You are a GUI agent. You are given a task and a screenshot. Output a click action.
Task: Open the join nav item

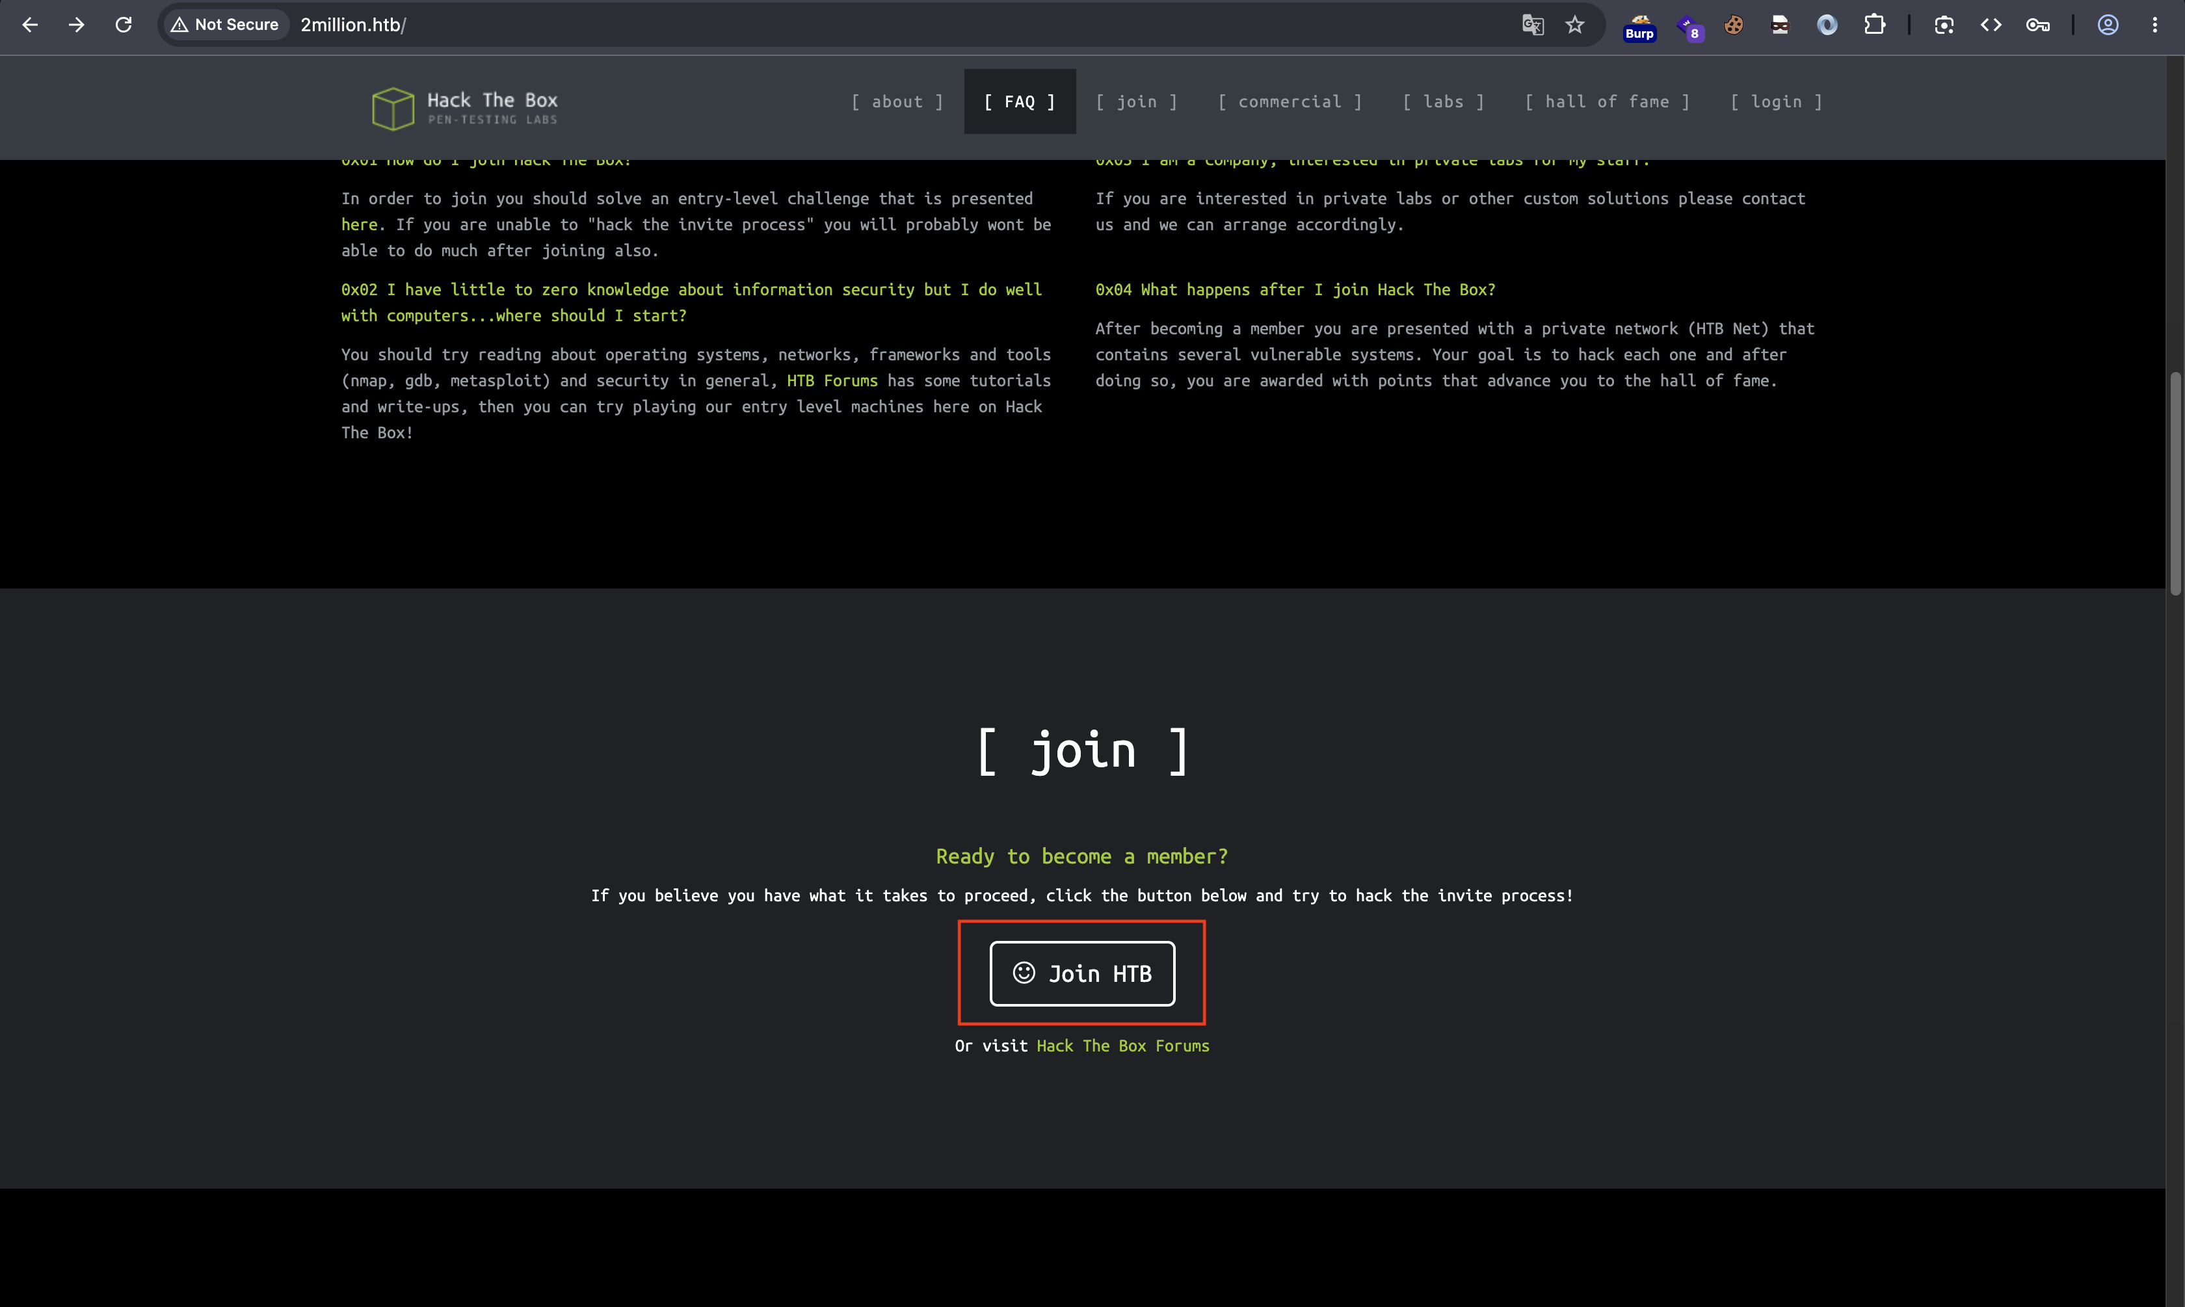pyautogui.click(x=1136, y=101)
